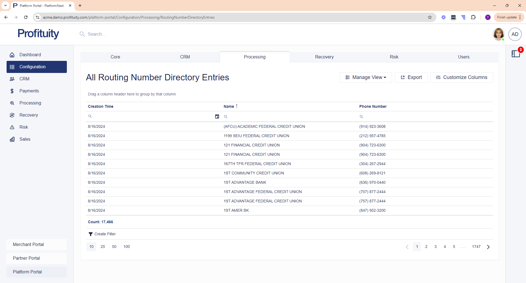Click the notification panel icon with badge
The width and height of the screenshot is (526, 283).
click(x=516, y=54)
